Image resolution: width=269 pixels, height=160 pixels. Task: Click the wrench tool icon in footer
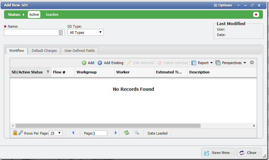(20, 133)
